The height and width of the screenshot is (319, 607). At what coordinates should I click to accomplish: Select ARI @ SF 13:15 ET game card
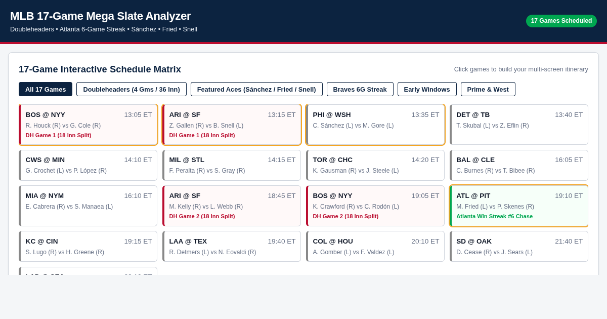coord(232,125)
